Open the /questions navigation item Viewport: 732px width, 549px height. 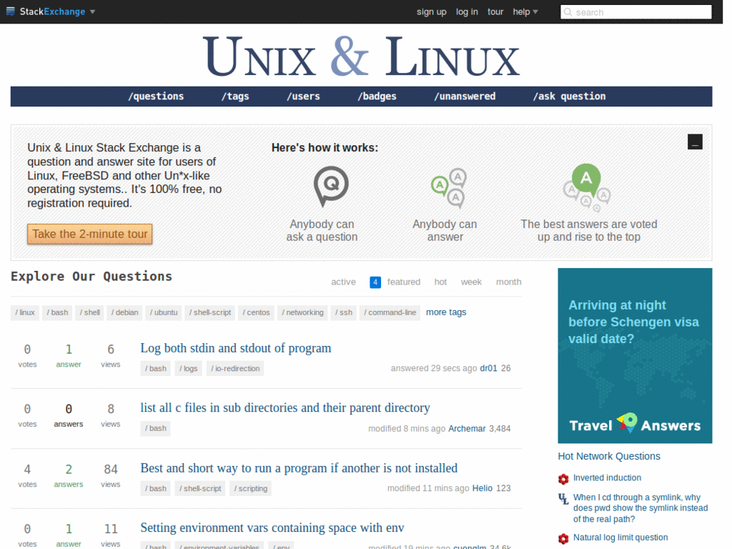156,97
